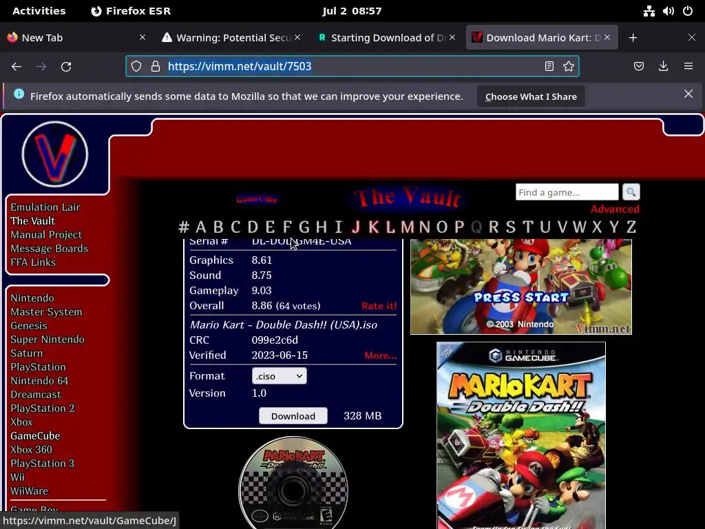Browse games starting with letter Z
The image size is (705, 529).
(x=631, y=227)
